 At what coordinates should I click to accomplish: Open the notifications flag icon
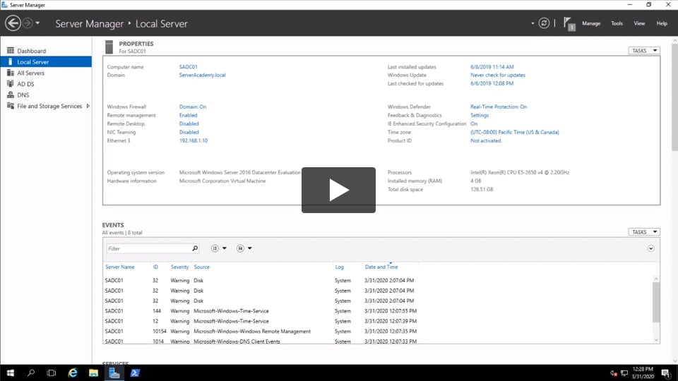(569, 23)
